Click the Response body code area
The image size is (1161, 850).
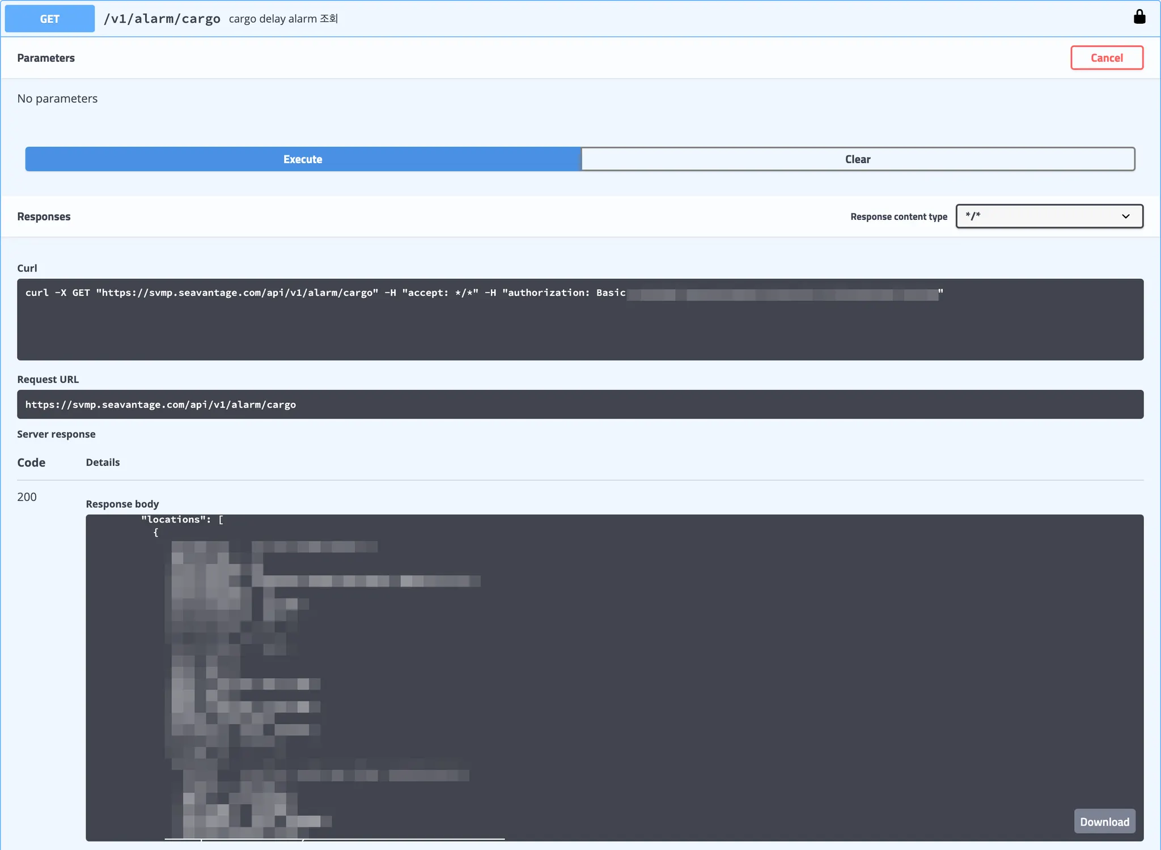coord(737,652)
